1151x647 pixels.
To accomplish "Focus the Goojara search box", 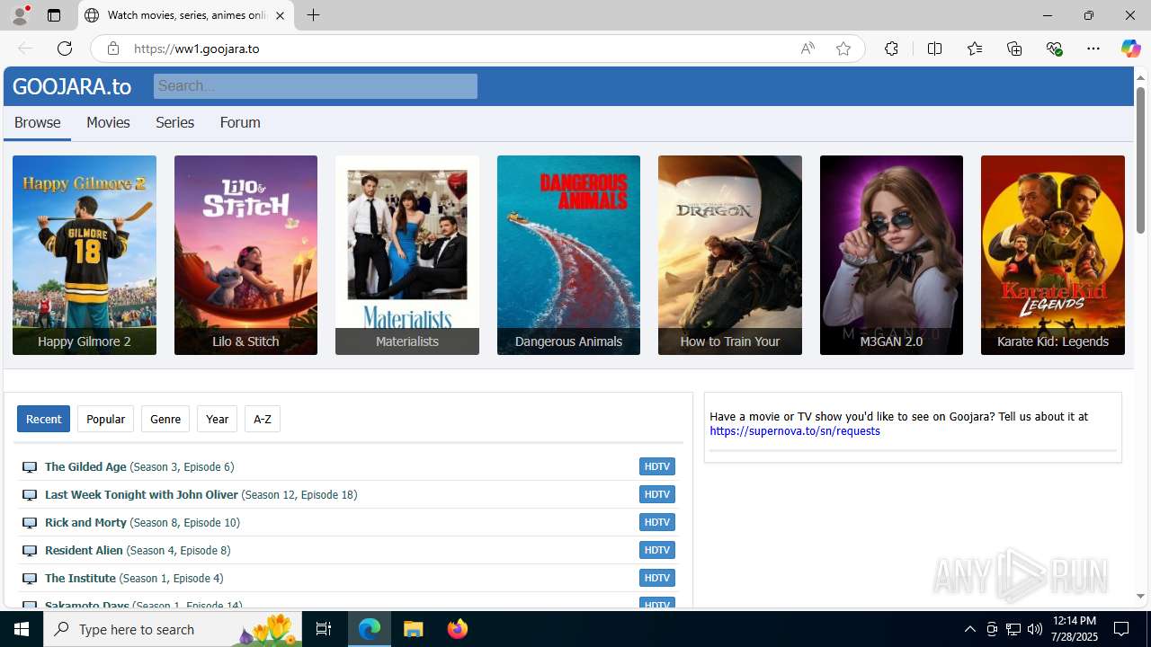I will tap(315, 86).
